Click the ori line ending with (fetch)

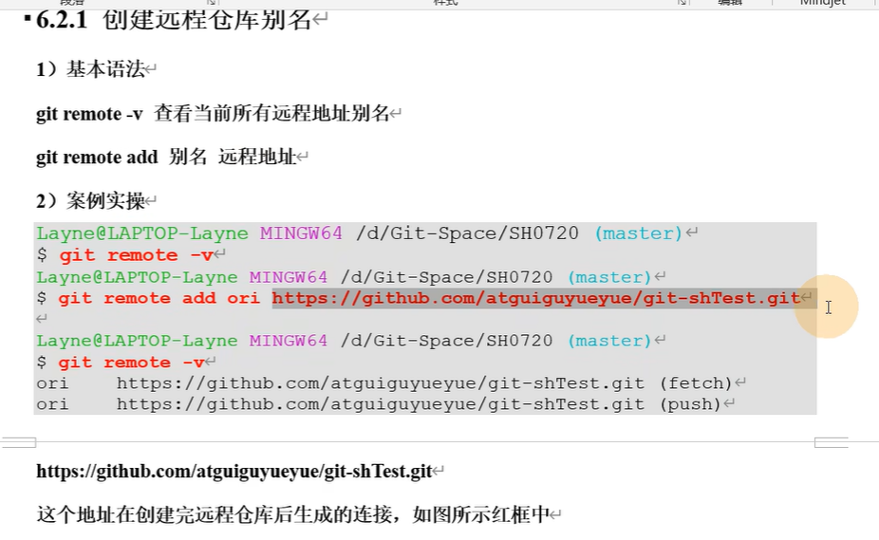pyautogui.click(x=384, y=383)
